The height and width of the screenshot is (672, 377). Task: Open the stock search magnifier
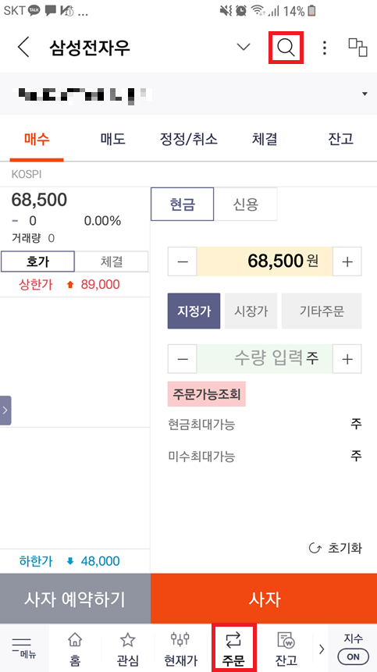(286, 47)
